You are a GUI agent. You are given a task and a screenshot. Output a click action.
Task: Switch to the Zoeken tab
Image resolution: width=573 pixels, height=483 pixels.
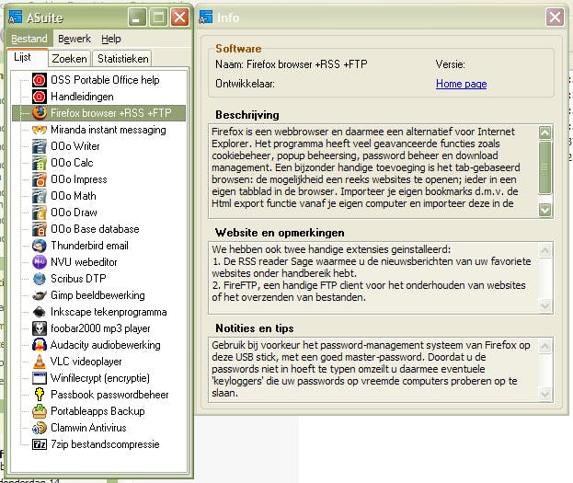[69, 59]
